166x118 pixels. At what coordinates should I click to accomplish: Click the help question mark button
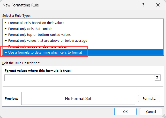point(143,5)
